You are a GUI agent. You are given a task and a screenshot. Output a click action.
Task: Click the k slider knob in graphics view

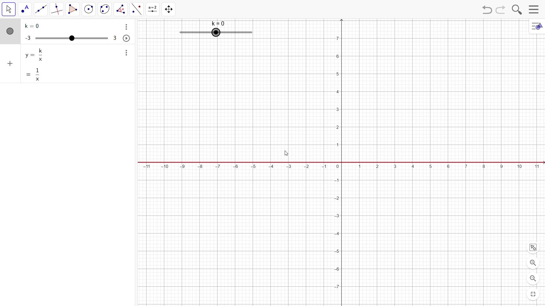click(x=216, y=32)
